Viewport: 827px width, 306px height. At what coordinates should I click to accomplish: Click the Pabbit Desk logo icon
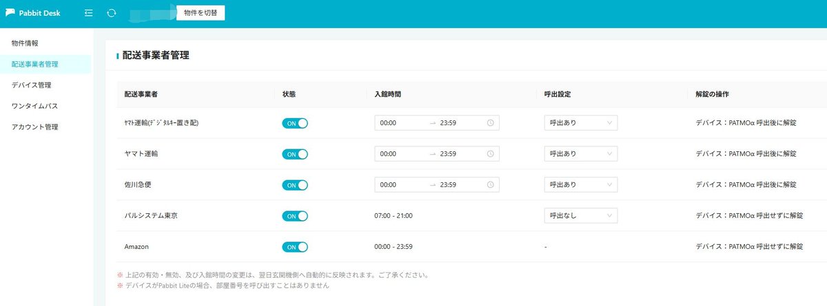(x=10, y=13)
